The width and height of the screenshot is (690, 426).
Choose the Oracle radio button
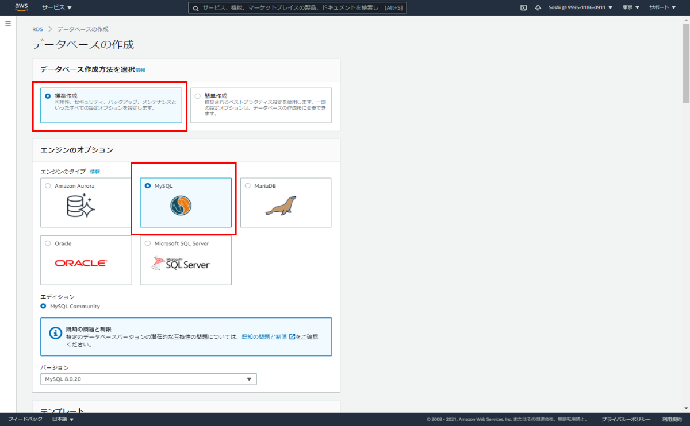pyautogui.click(x=48, y=243)
